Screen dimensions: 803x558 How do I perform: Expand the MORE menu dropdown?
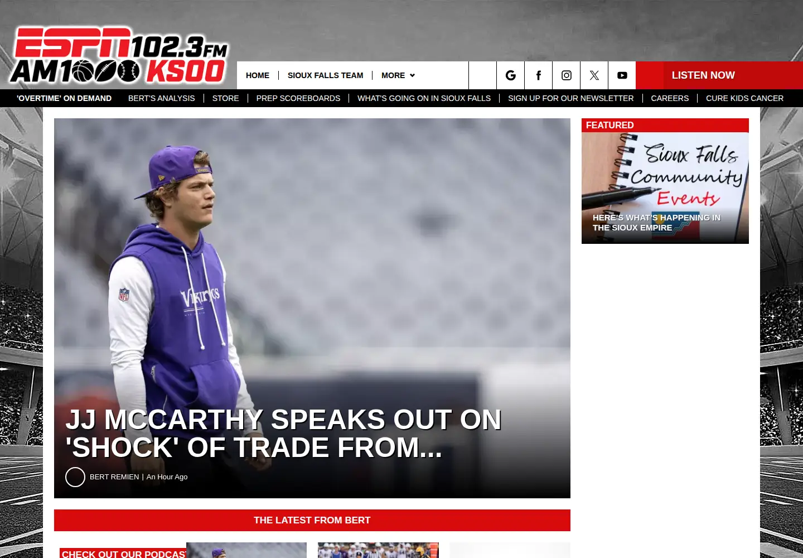398,75
